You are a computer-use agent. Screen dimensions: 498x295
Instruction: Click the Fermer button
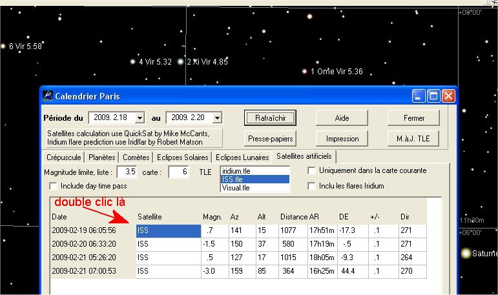pyautogui.click(x=414, y=118)
